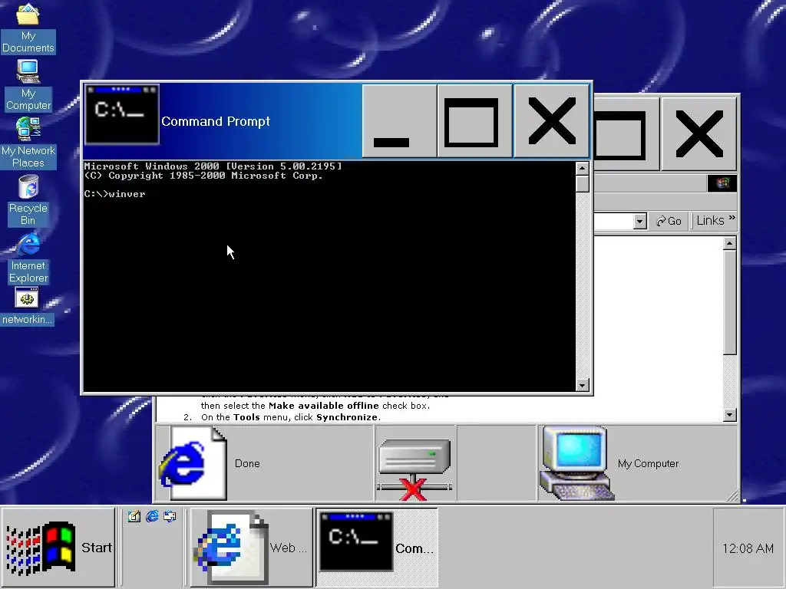Click the browser vertical scrollbar thumb

(729, 302)
